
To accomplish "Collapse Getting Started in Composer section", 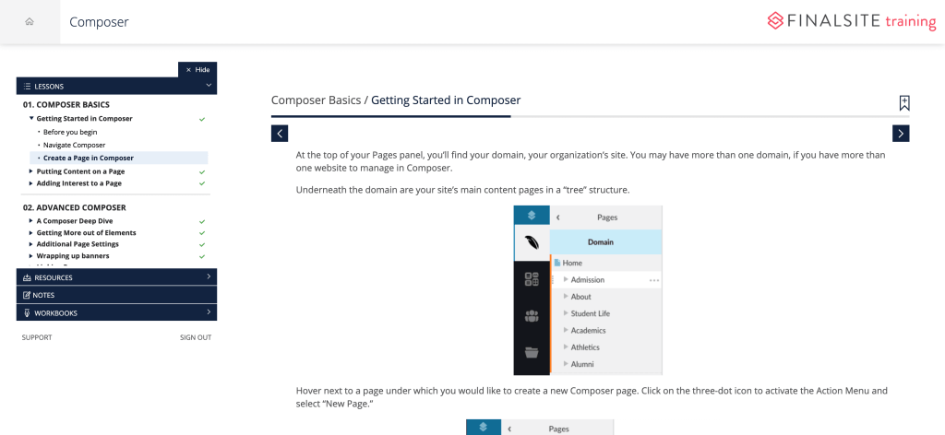I will tap(31, 119).
